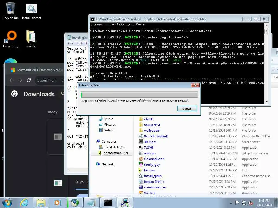The width and height of the screenshot is (278, 208).
Task: Open the File menu in Notepad
Action: [71, 43]
